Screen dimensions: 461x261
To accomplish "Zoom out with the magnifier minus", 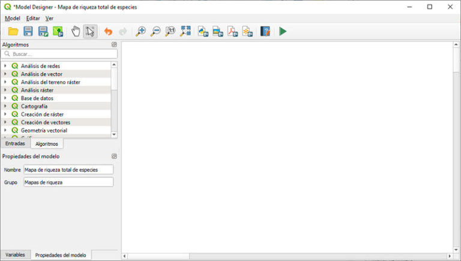I will pyautogui.click(x=155, y=31).
